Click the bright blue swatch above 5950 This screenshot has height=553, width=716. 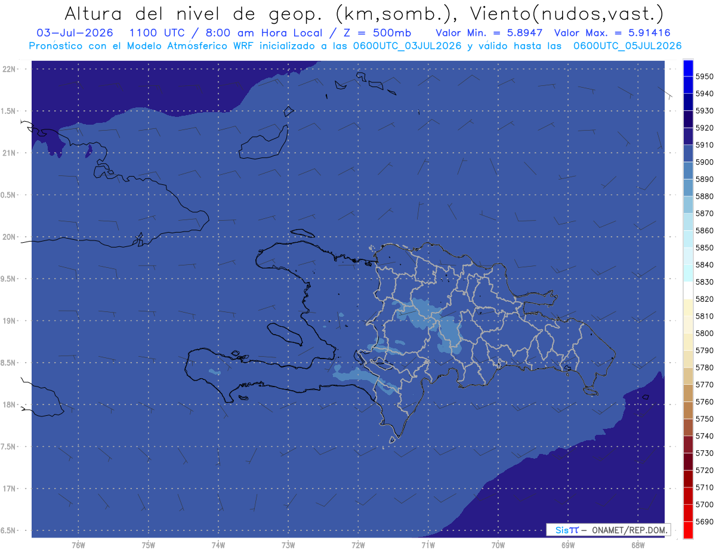pos(688,68)
